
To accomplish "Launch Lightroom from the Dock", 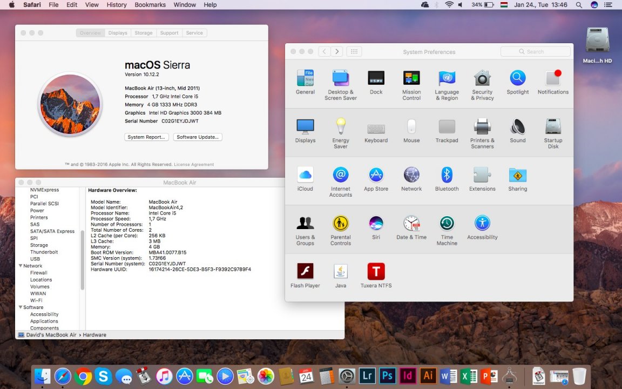I will pos(367,375).
